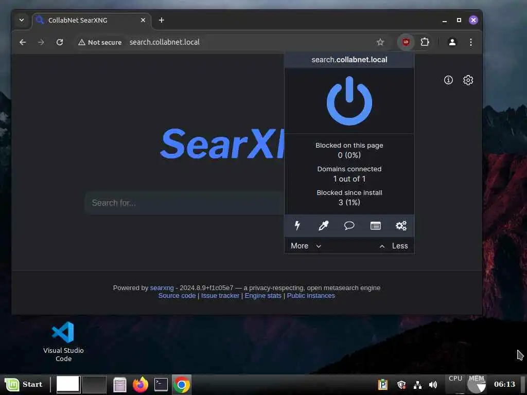Click the MEM monitor in tray
This screenshot has width=527, height=395.
476,384
